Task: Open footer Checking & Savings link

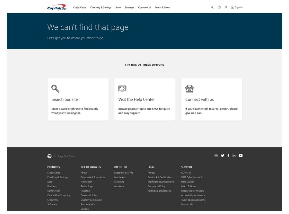Action: (x=57, y=177)
